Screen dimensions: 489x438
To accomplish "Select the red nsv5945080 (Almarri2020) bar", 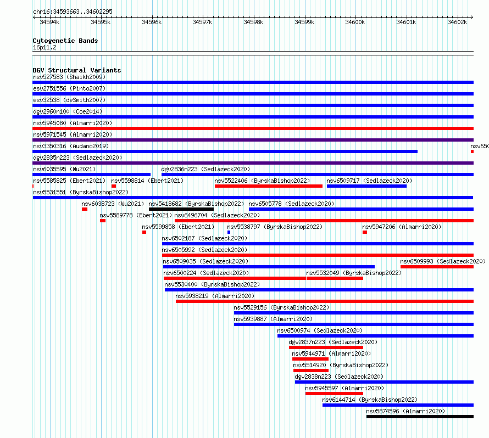I will tap(253, 128).
